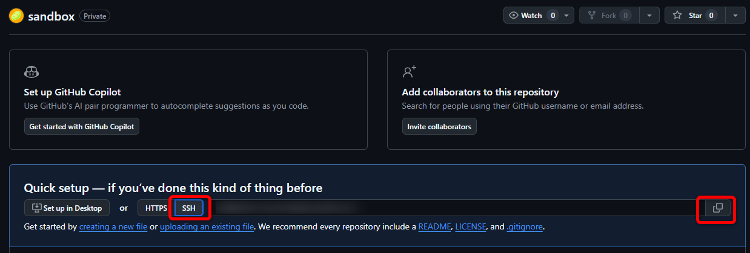Copy the repository URL to clipboard
The image size is (750, 253).
pyautogui.click(x=718, y=208)
